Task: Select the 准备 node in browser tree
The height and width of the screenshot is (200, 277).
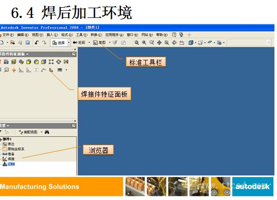Action: [9, 154]
